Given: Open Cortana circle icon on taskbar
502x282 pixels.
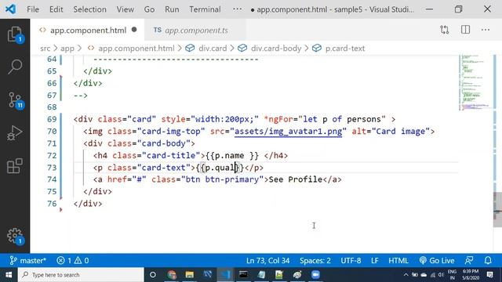Looking at the screenshot, I should tap(153, 275).
